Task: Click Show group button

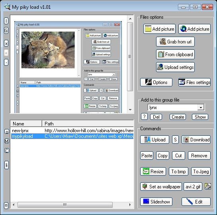Action: (200, 117)
